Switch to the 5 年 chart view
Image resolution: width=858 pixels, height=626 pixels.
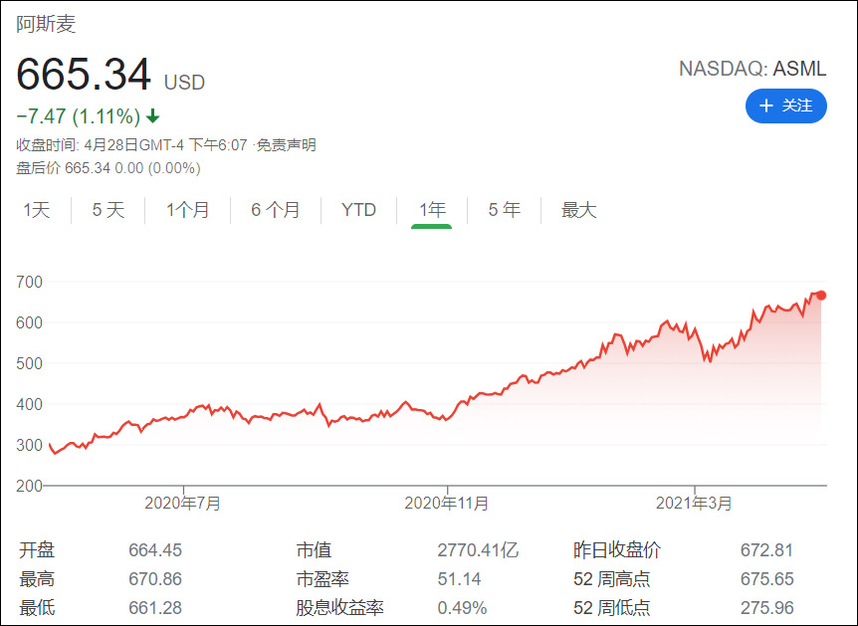(x=504, y=210)
